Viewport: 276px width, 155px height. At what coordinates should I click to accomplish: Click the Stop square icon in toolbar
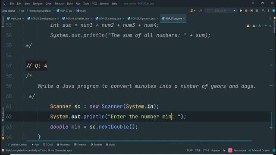click(x=257, y=11)
